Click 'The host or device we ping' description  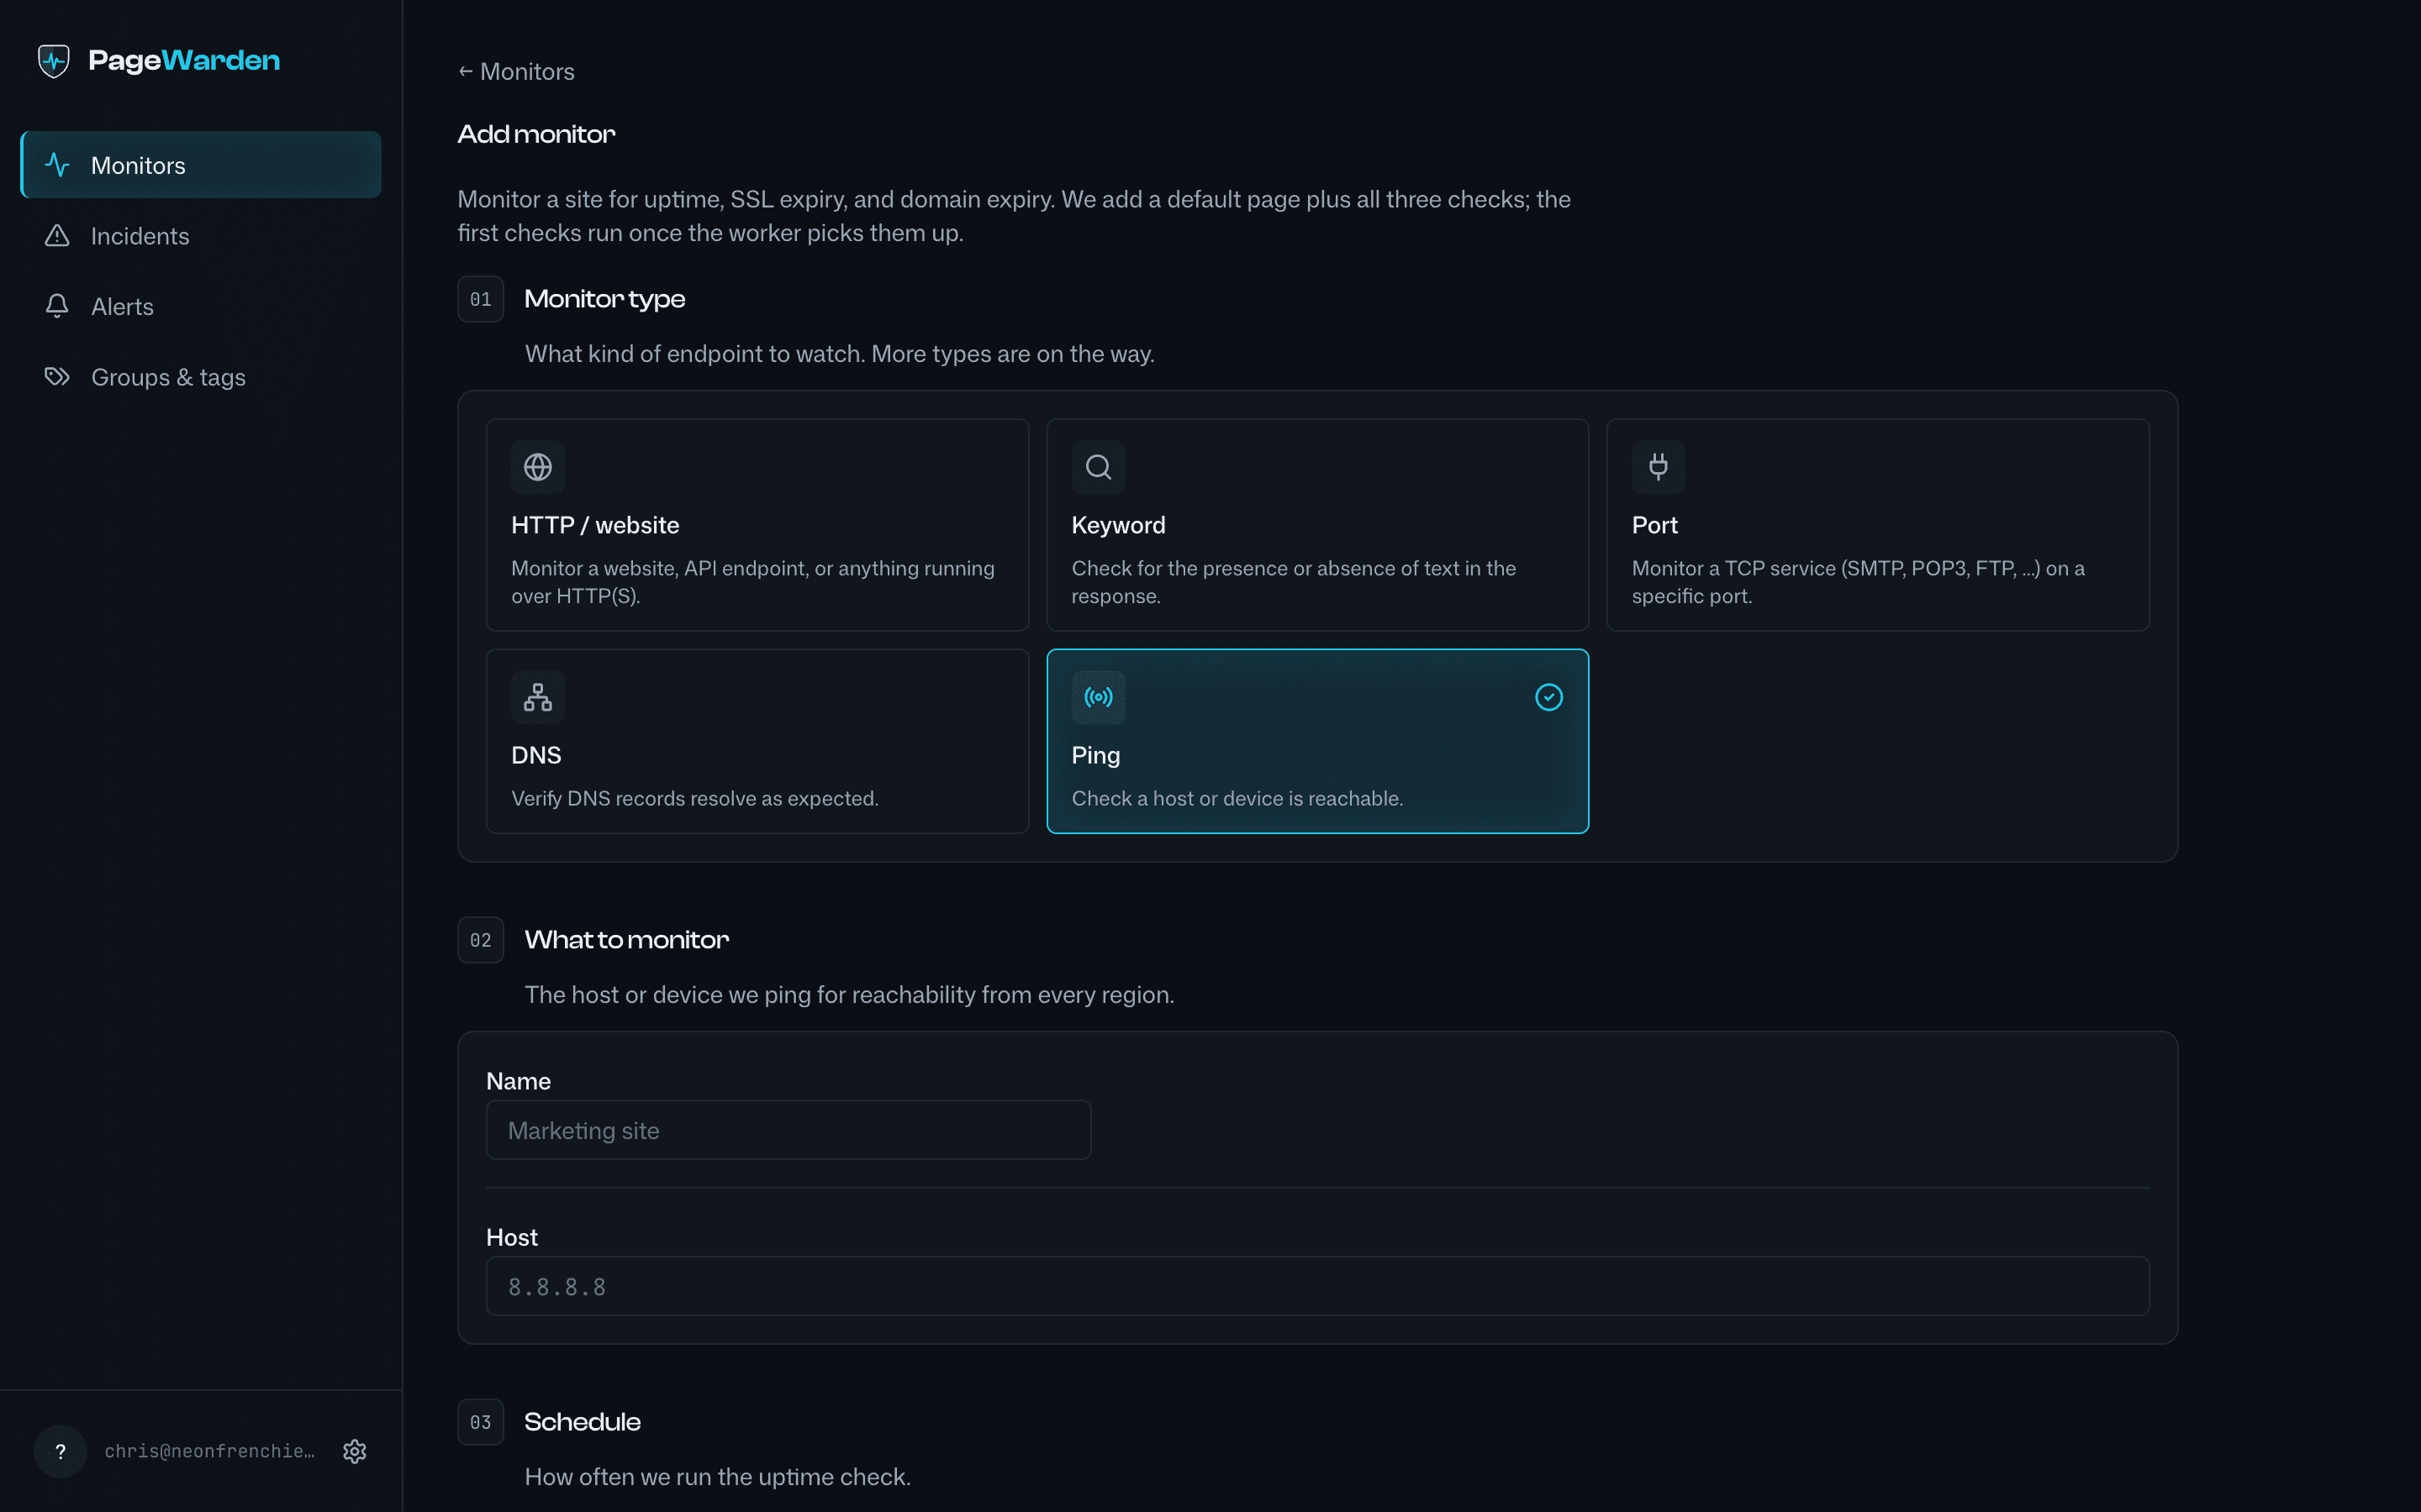click(x=849, y=995)
